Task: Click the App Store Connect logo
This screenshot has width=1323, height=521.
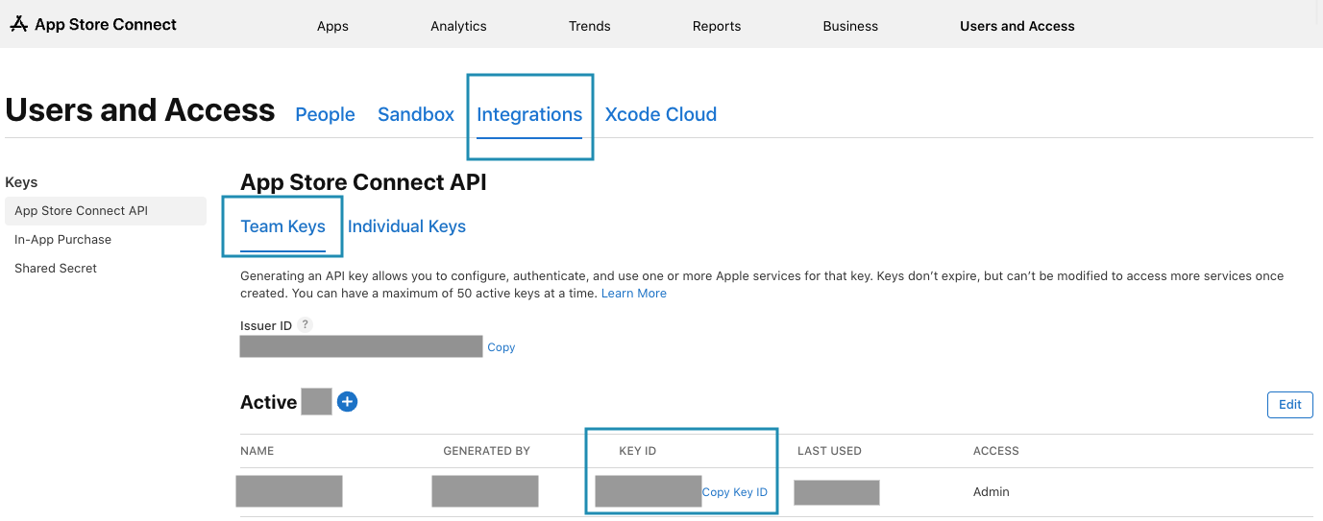Action: [x=93, y=25]
